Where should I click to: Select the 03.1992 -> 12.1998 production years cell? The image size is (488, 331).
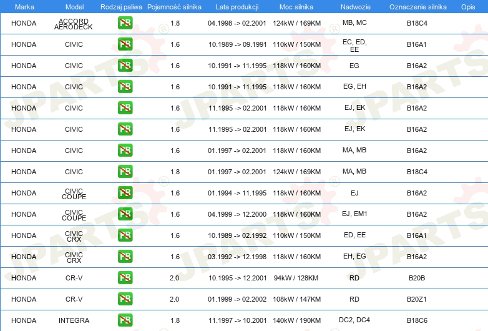[237, 257]
